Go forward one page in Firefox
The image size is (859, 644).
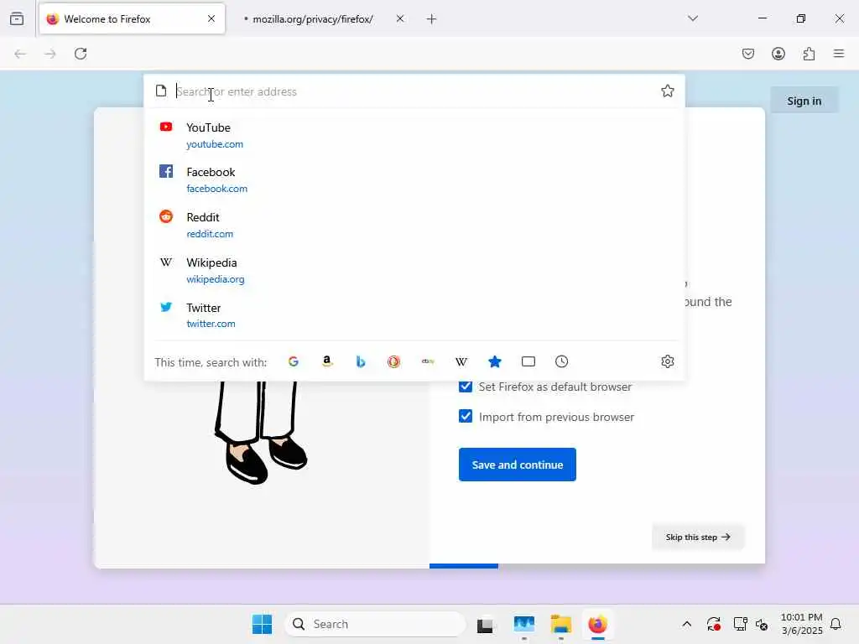(50, 54)
